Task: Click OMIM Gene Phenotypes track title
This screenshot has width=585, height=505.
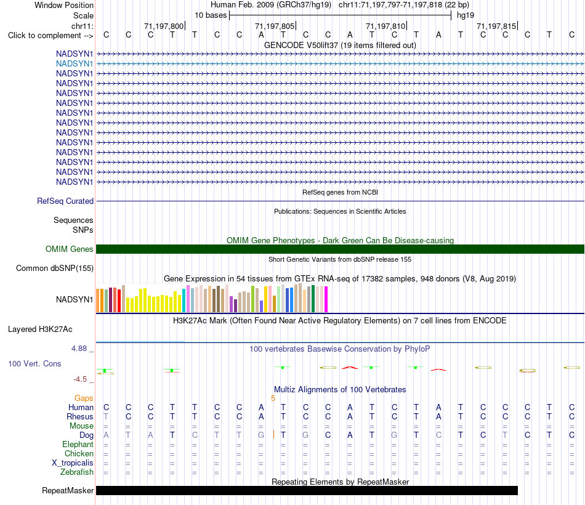Action: point(340,240)
